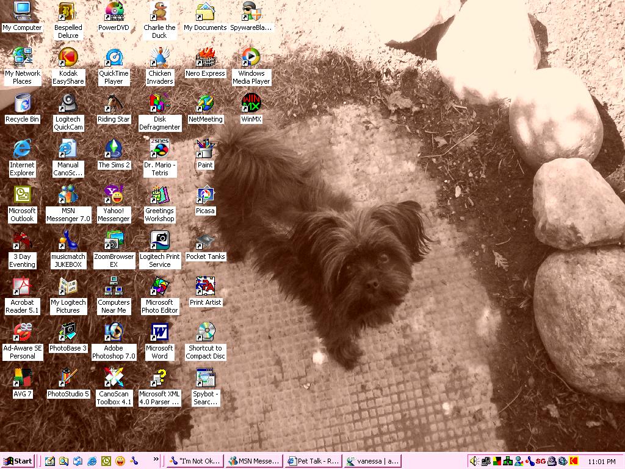Expand the Quick Launch overflow chevron
Viewport: 625px width, 469px height.
156,459
